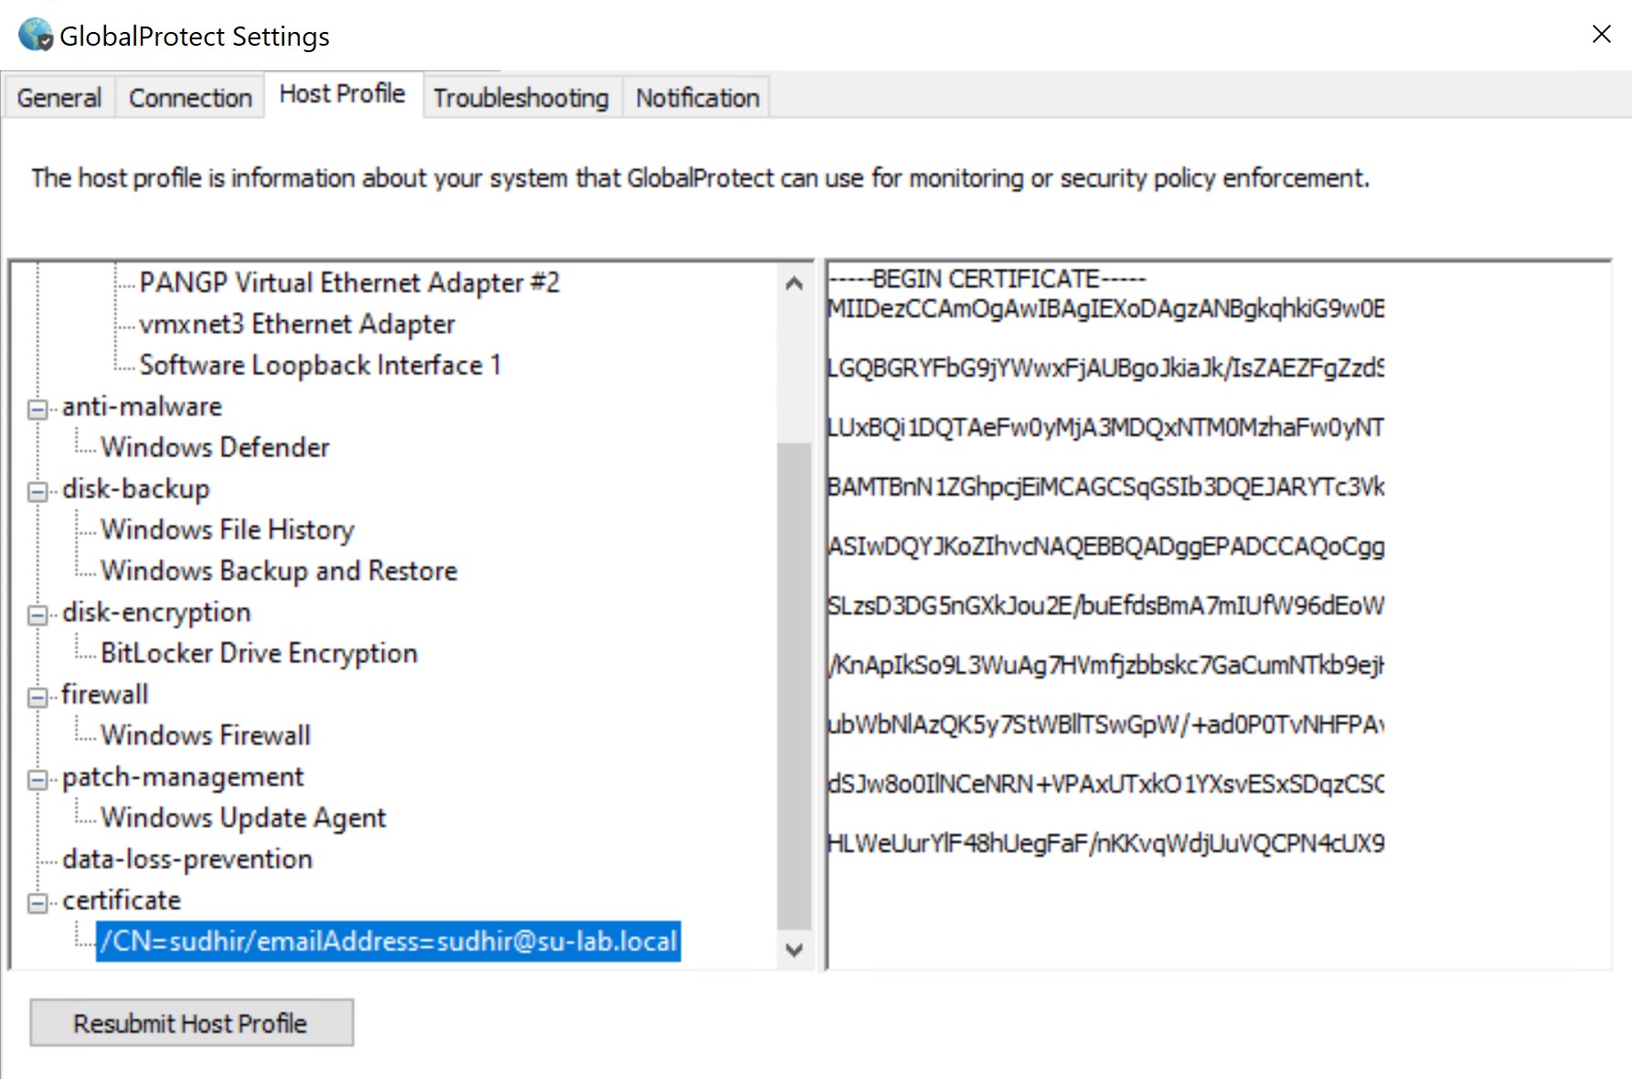The width and height of the screenshot is (1632, 1079).
Task: Select the Windows Defender entry
Action: point(216,447)
